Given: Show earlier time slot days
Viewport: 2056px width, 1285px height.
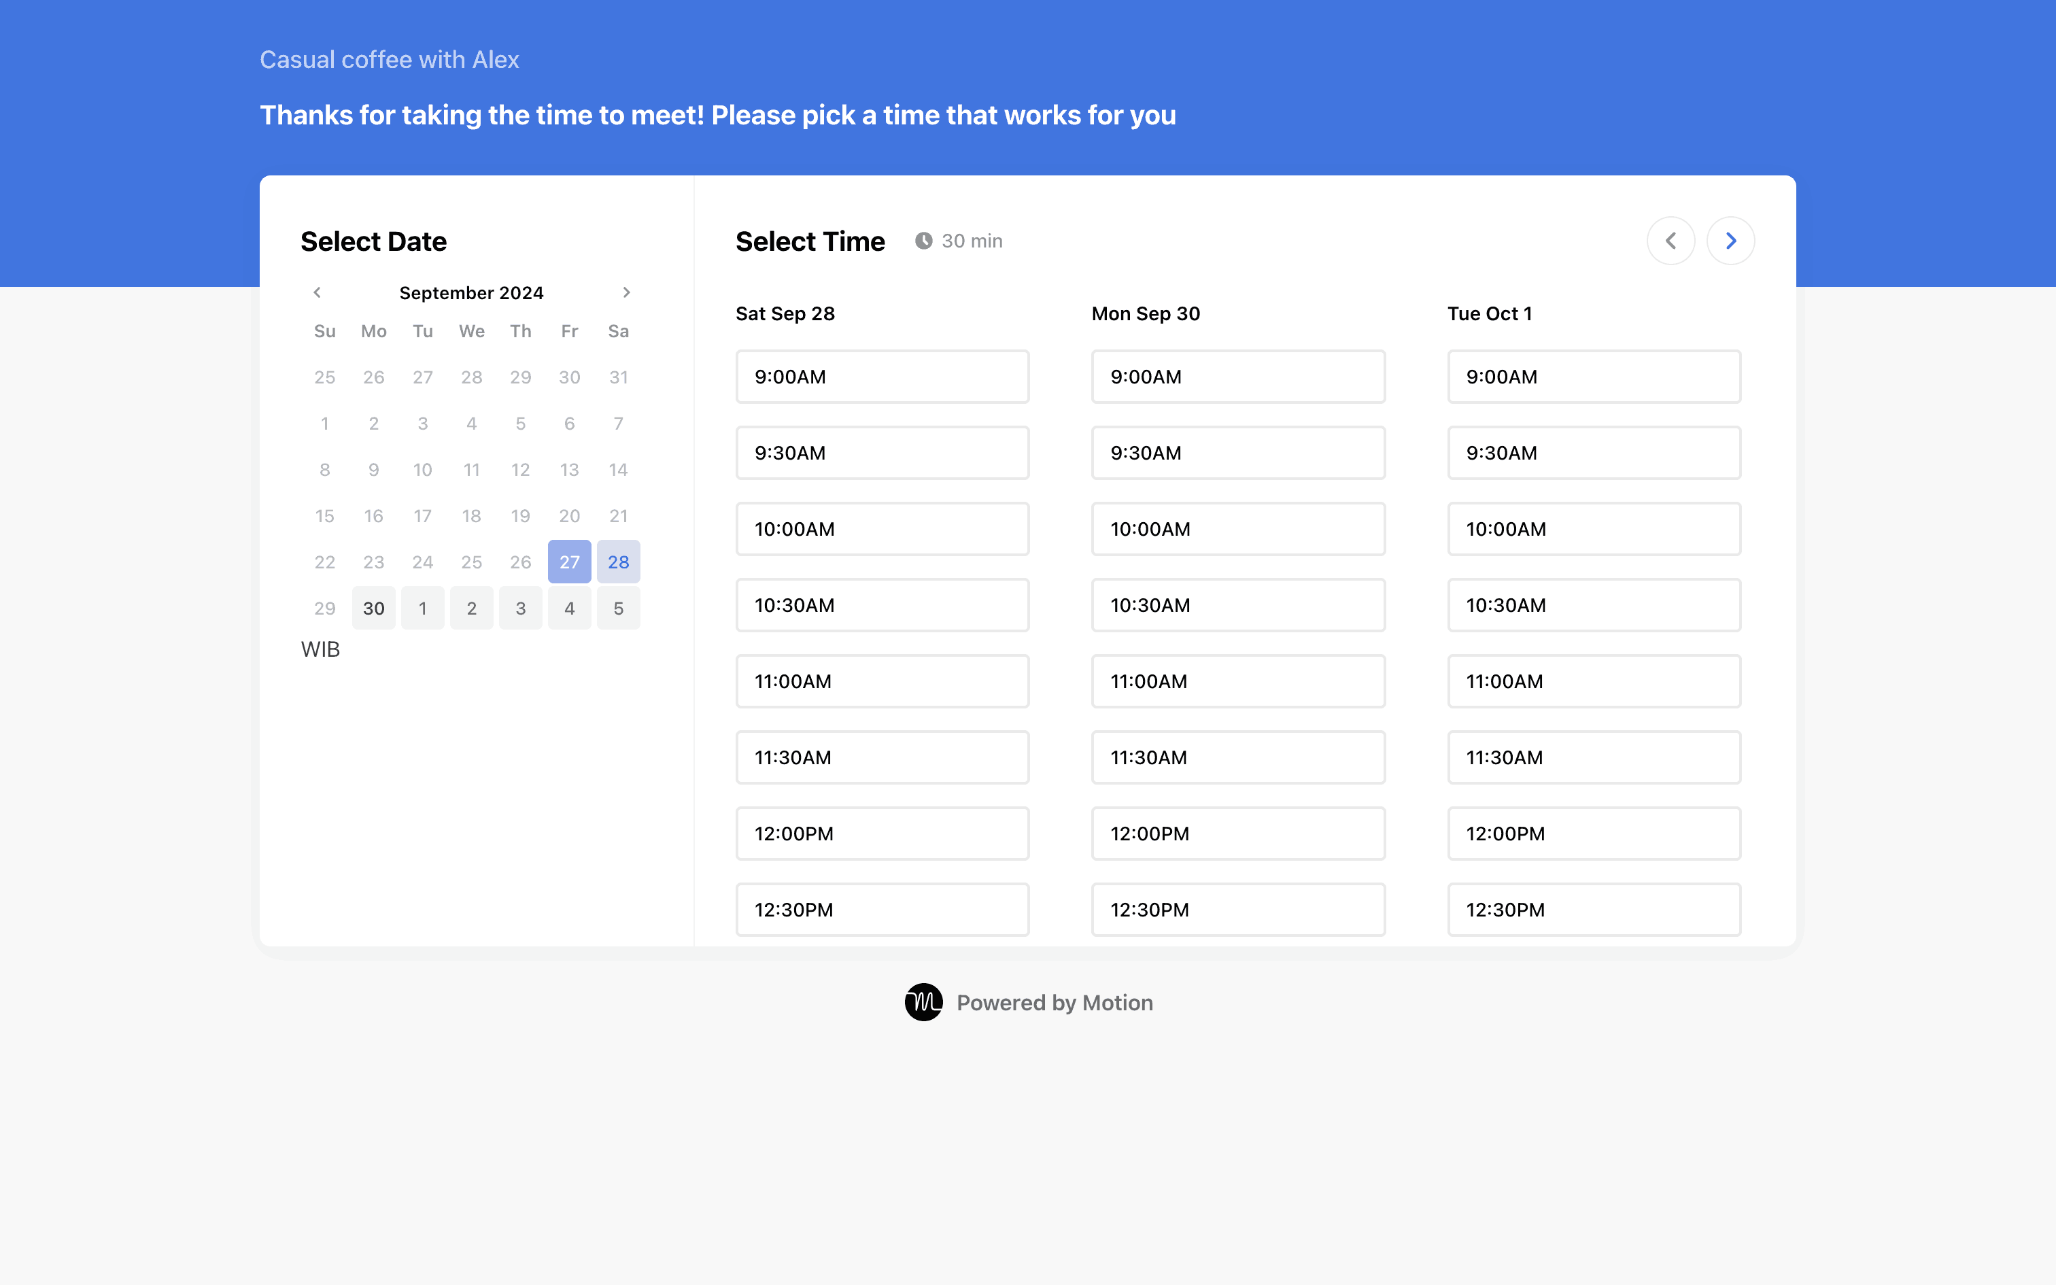Looking at the screenshot, I should pyautogui.click(x=1670, y=241).
